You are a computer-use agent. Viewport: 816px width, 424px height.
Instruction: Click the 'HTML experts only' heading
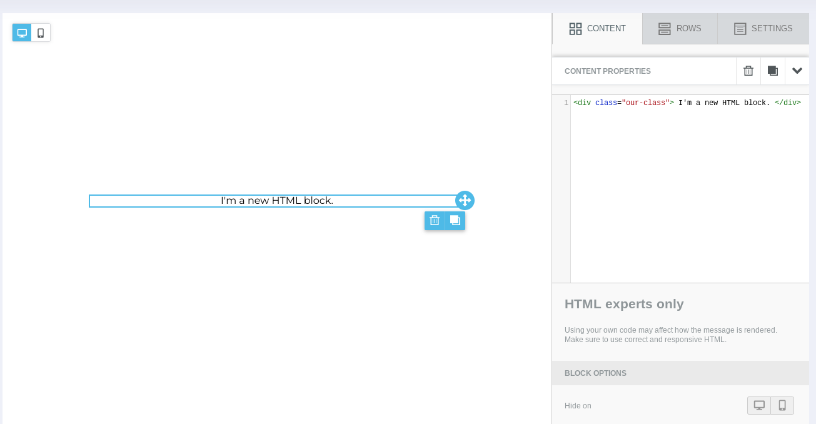[624, 304]
